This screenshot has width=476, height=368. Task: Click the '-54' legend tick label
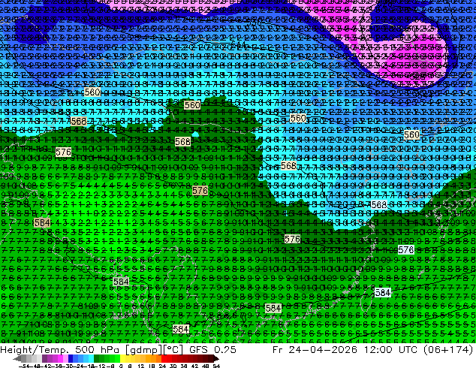(x=24, y=366)
